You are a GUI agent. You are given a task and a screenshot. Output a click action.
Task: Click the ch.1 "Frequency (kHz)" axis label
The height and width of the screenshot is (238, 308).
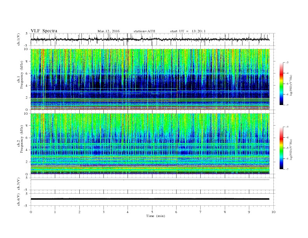pos(22,75)
